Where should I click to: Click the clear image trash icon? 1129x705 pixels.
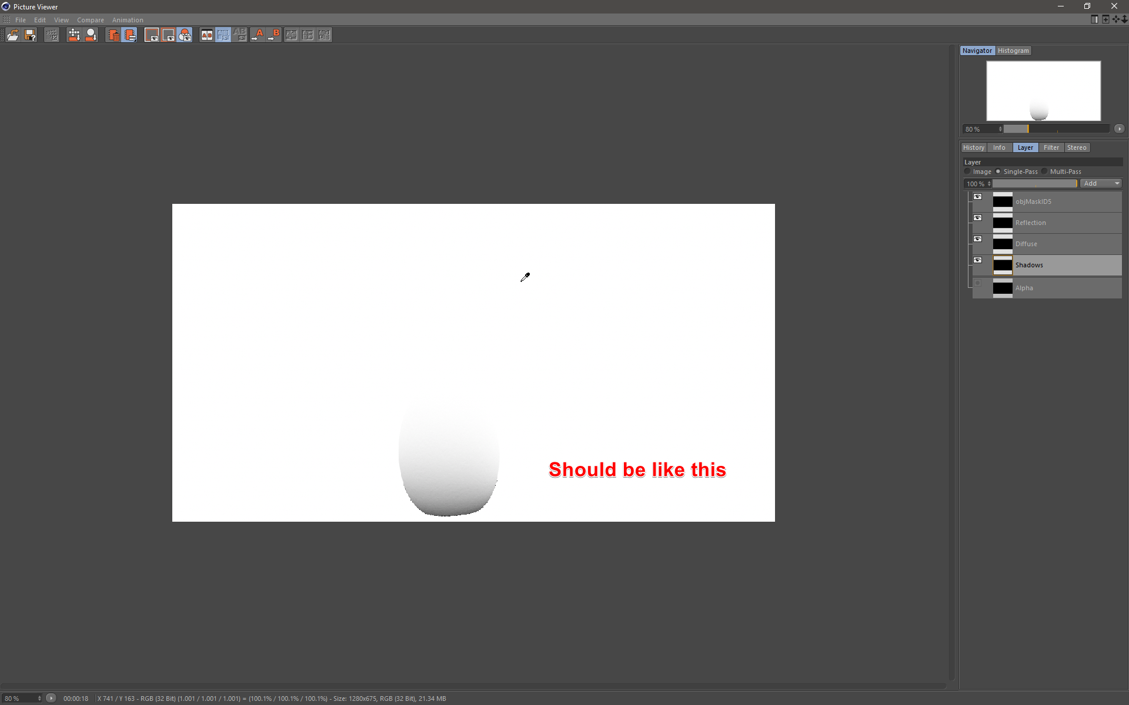coord(113,35)
